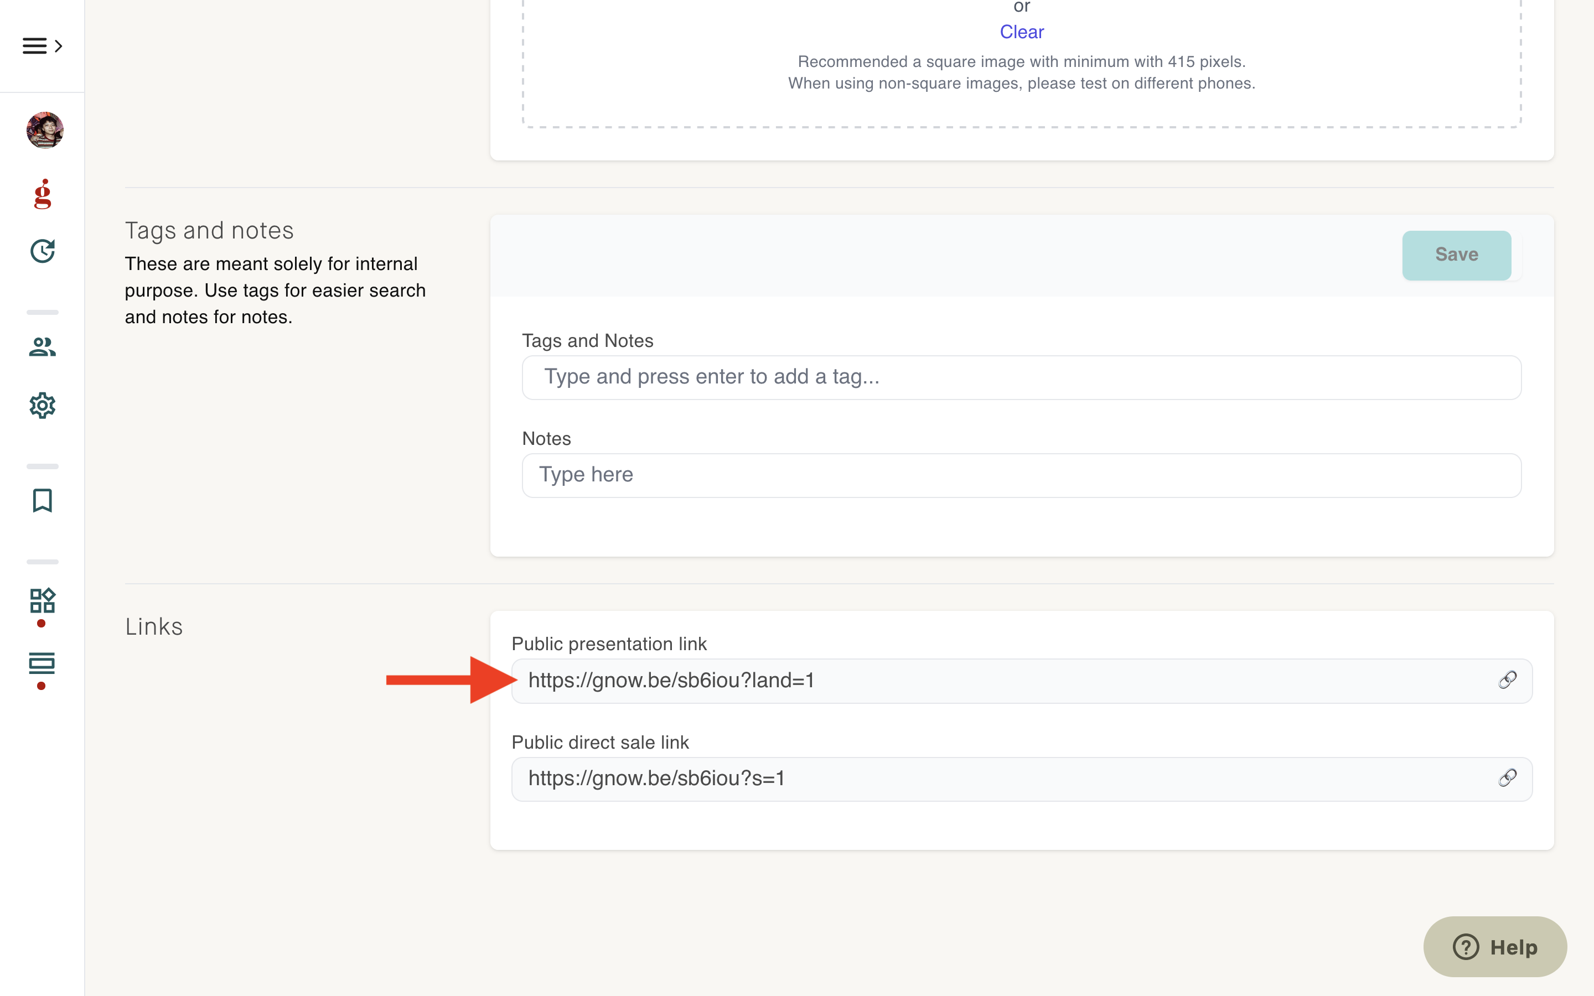Screen dimensions: 1594x996
Task: Click the 'Public direct sale link' label
Action: point(600,743)
